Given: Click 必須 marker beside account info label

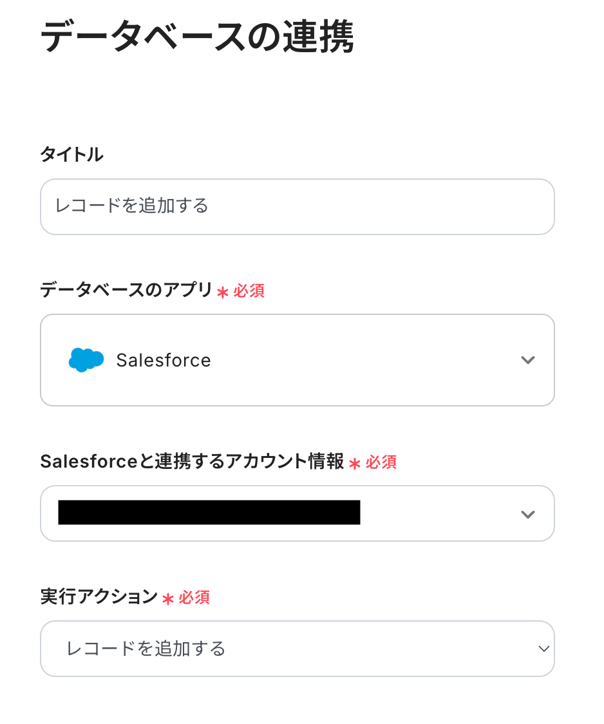Looking at the screenshot, I should [381, 462].
